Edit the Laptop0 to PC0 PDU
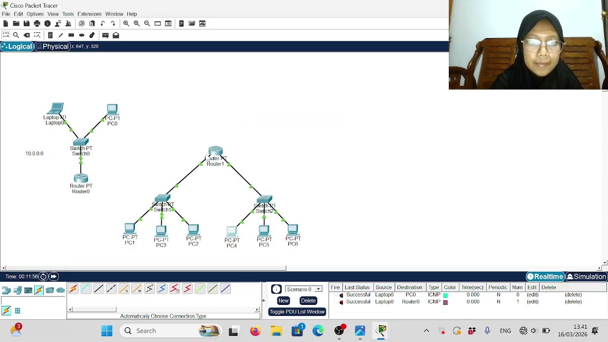The width and height of the screenshot is (608, 342). tap(532, 295)
